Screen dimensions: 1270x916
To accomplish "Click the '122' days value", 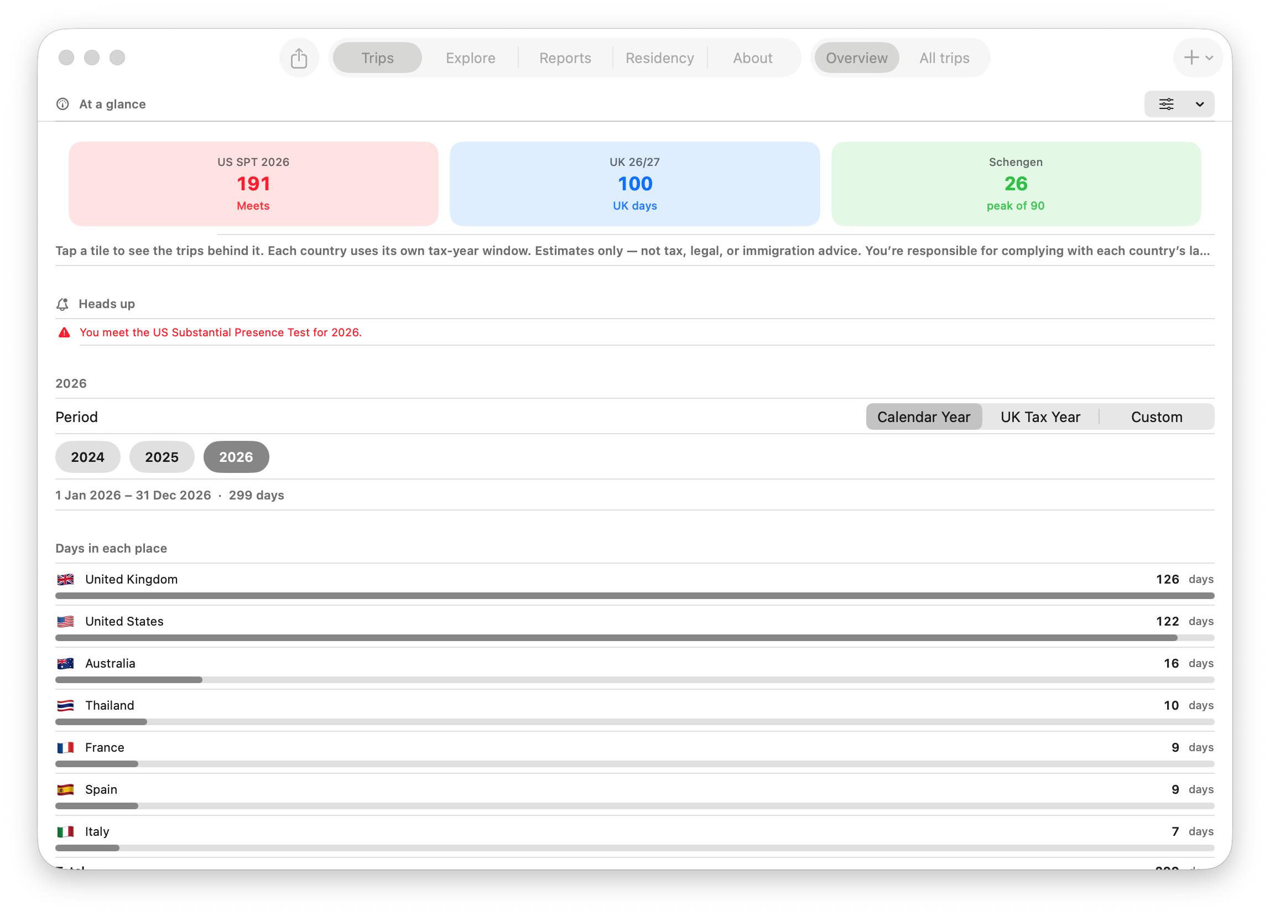I will click(1167, 622).
